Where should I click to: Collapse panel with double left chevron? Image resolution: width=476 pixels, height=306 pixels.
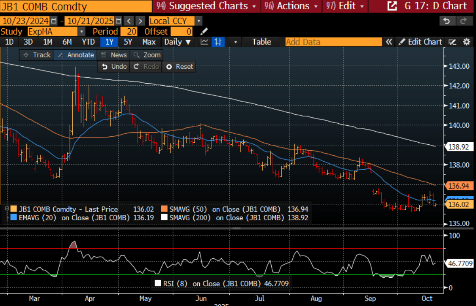tap(389, 42)
